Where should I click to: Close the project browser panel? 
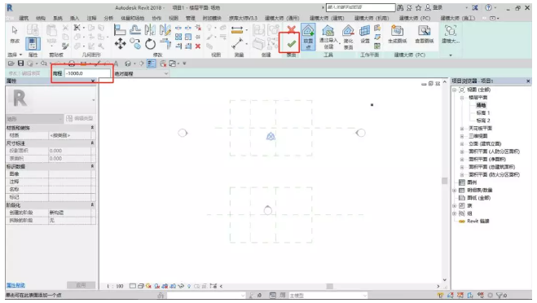pos(528,81)
